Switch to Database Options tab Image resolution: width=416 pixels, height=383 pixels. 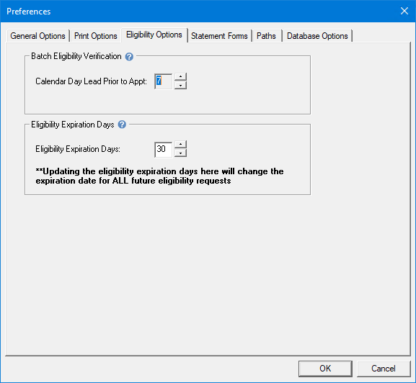pyautogui.click(x=317, y=36)
